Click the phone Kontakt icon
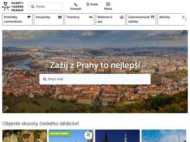 tap(76, 4)
